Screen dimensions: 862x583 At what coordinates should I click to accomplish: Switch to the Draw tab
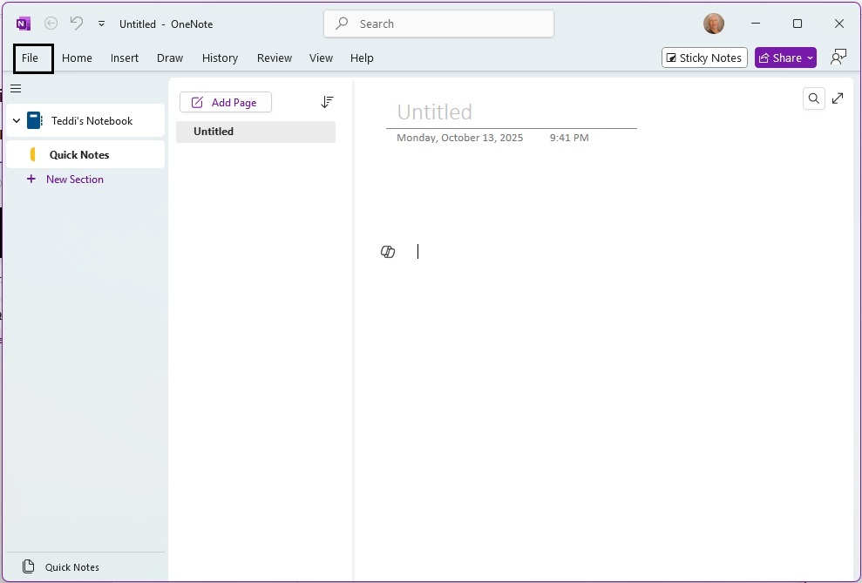(170, 58)
